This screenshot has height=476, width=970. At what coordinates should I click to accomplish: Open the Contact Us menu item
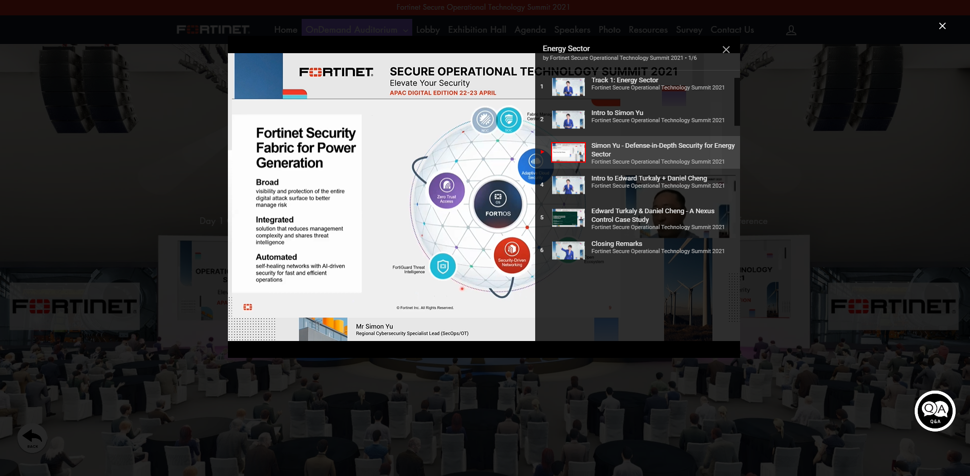coord(732,30)
